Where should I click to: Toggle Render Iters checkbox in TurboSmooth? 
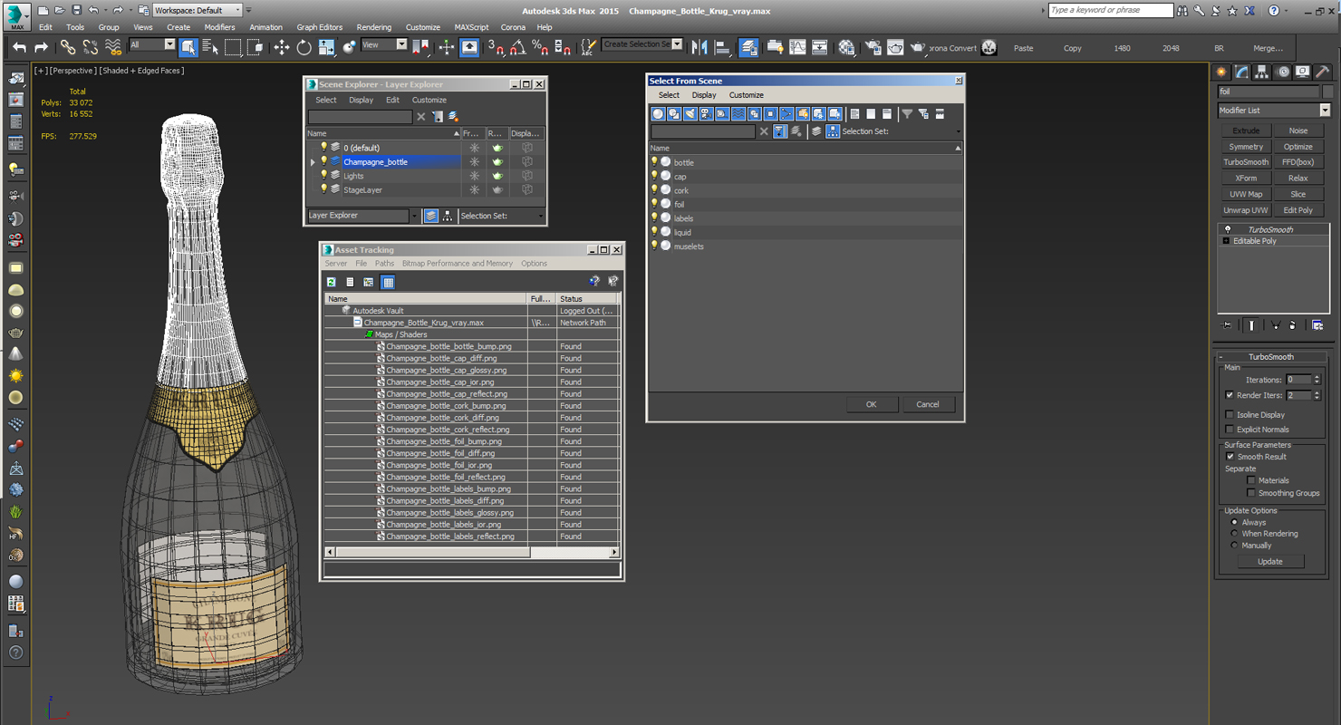pos(1230,395)
